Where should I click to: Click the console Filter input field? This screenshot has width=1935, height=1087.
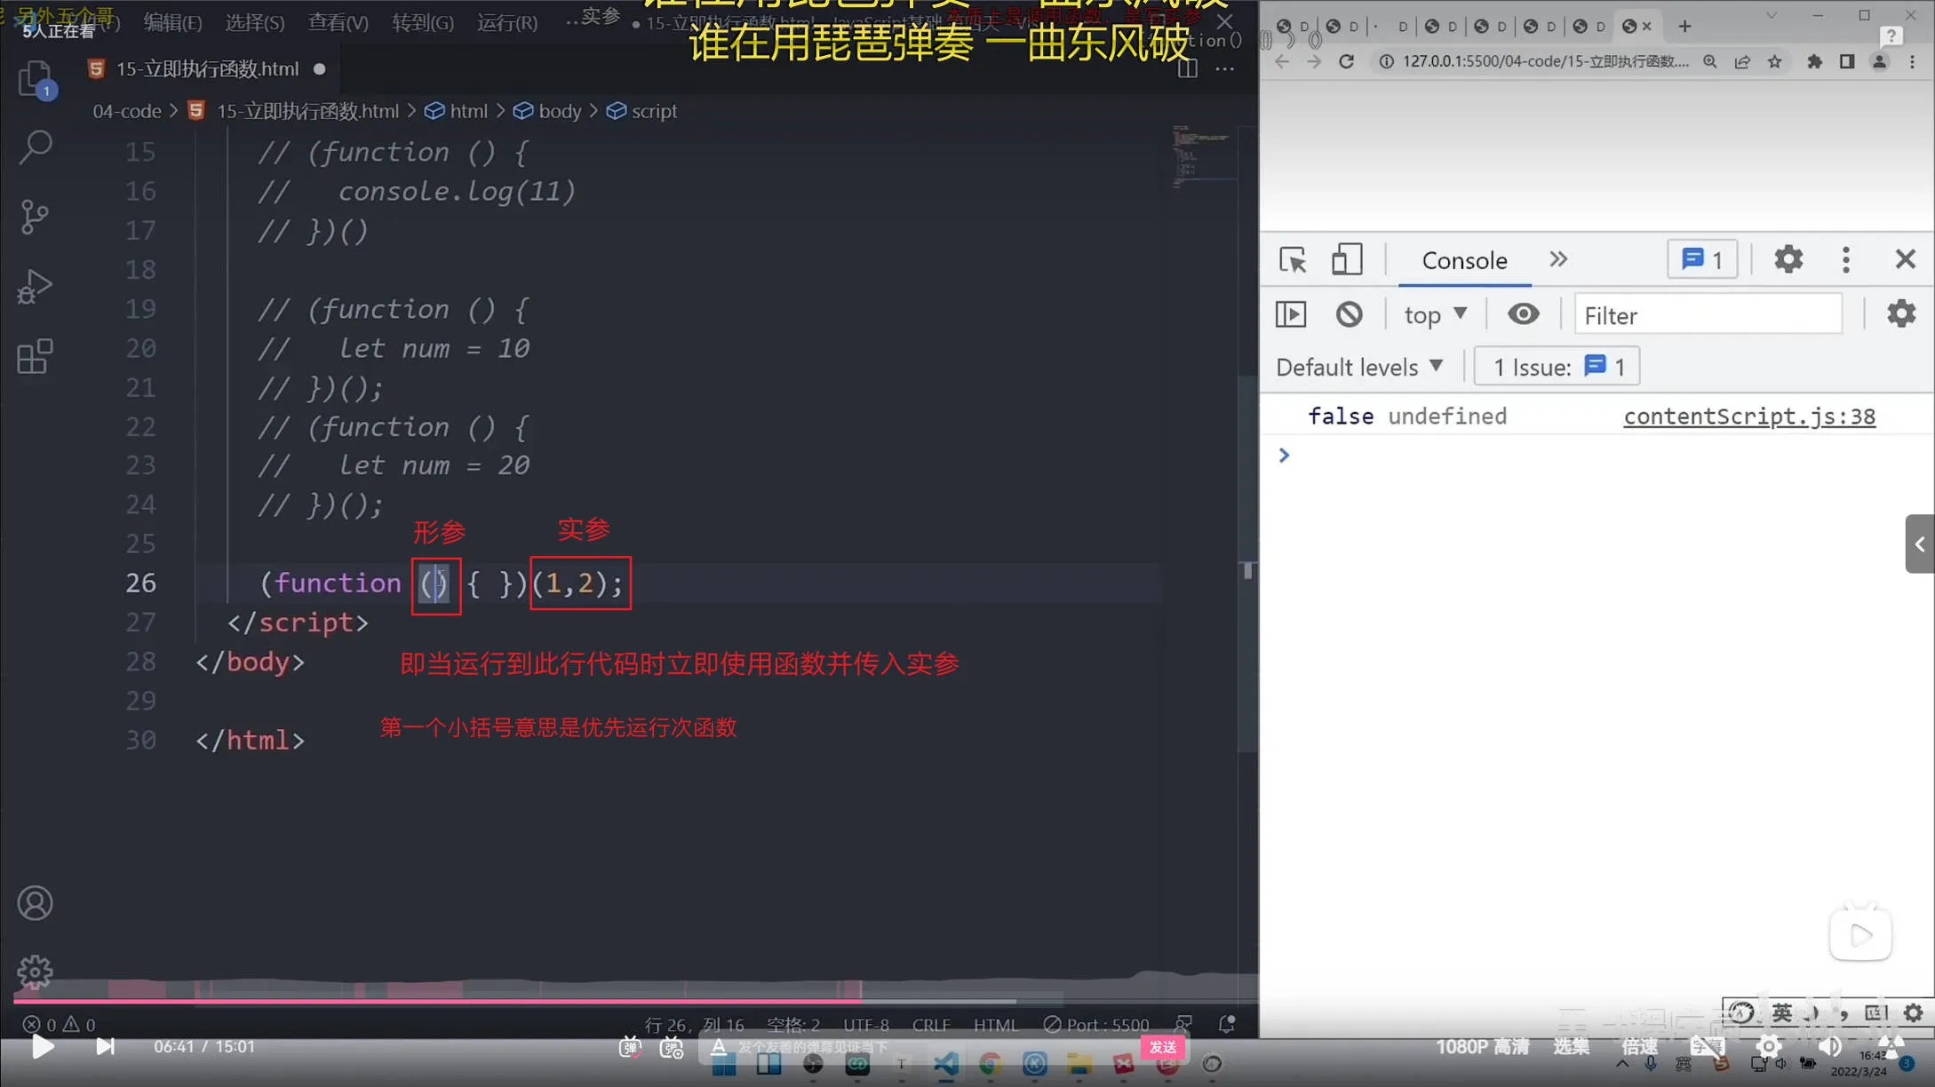point(1708,315)
